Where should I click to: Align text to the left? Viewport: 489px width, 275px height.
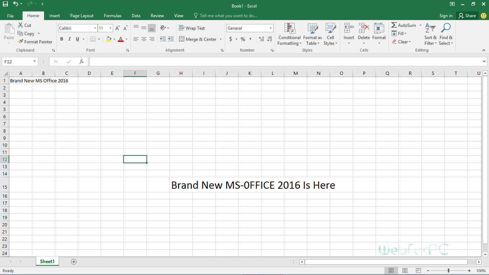coord(136,39)
